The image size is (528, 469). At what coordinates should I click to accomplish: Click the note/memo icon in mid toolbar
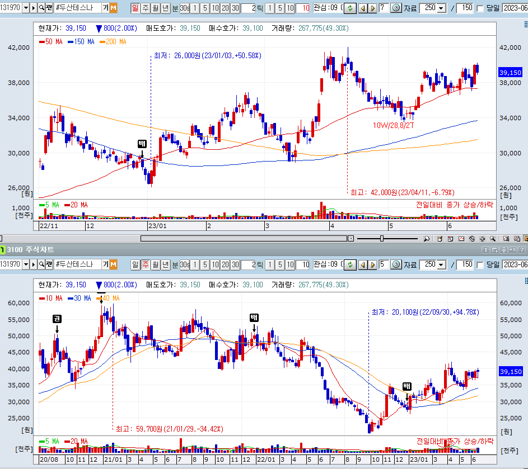(440, 238)
